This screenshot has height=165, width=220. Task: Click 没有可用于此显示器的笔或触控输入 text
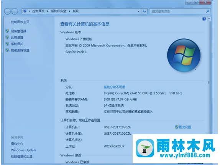[128, 112]
